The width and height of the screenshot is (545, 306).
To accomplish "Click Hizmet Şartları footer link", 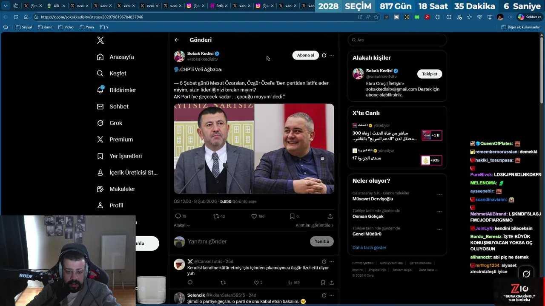I will tap(363, 263).
